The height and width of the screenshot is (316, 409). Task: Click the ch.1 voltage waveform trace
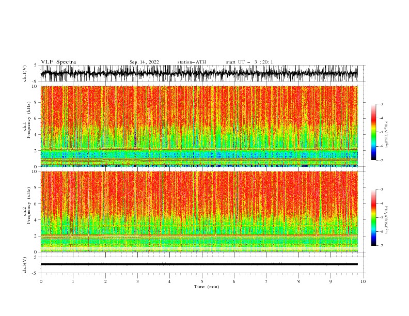[199, 73]
